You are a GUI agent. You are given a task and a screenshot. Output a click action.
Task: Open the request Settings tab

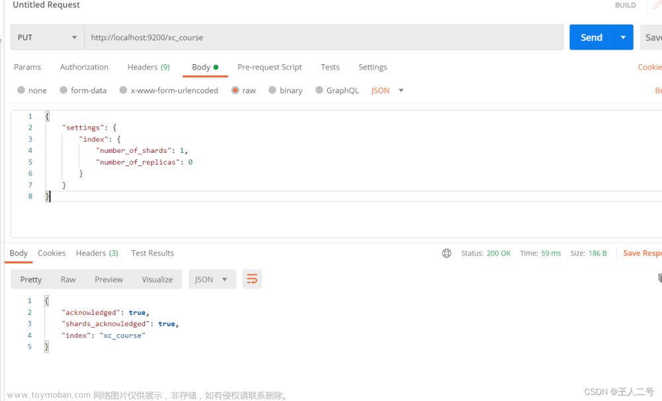tap(373, 67)
